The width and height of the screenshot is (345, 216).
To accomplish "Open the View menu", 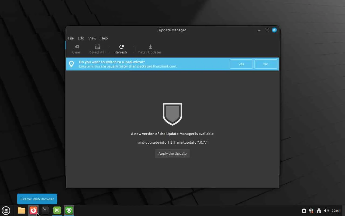I will pyautogui.click(x=92, y=38).
